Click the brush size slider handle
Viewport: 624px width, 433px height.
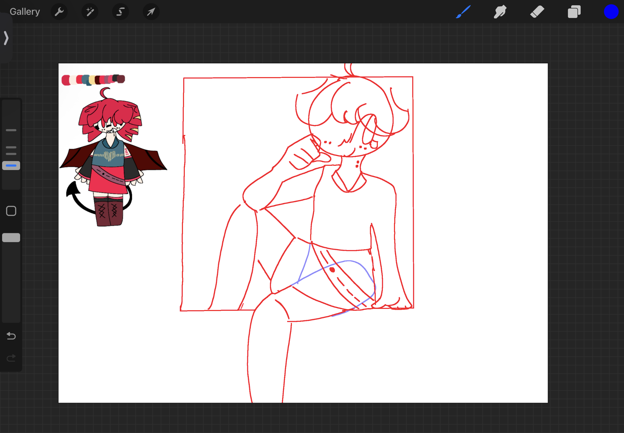click(x=11, y=166)
